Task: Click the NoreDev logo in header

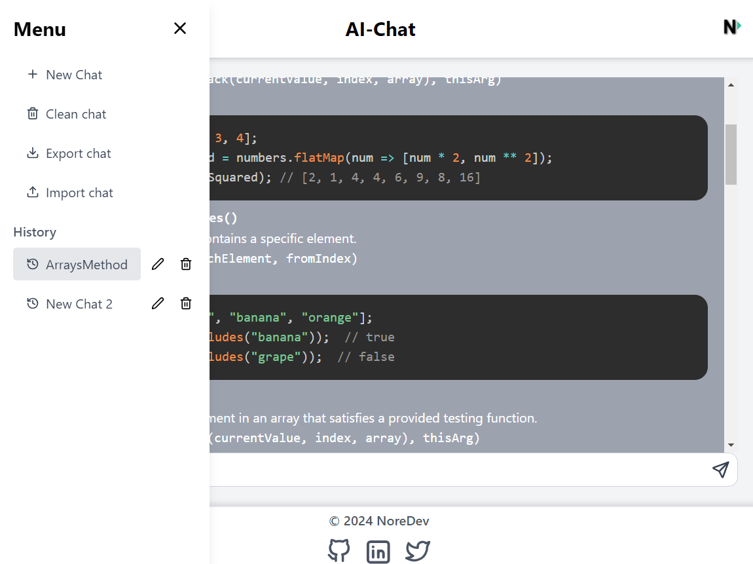Action: click(x=731, y=27)
